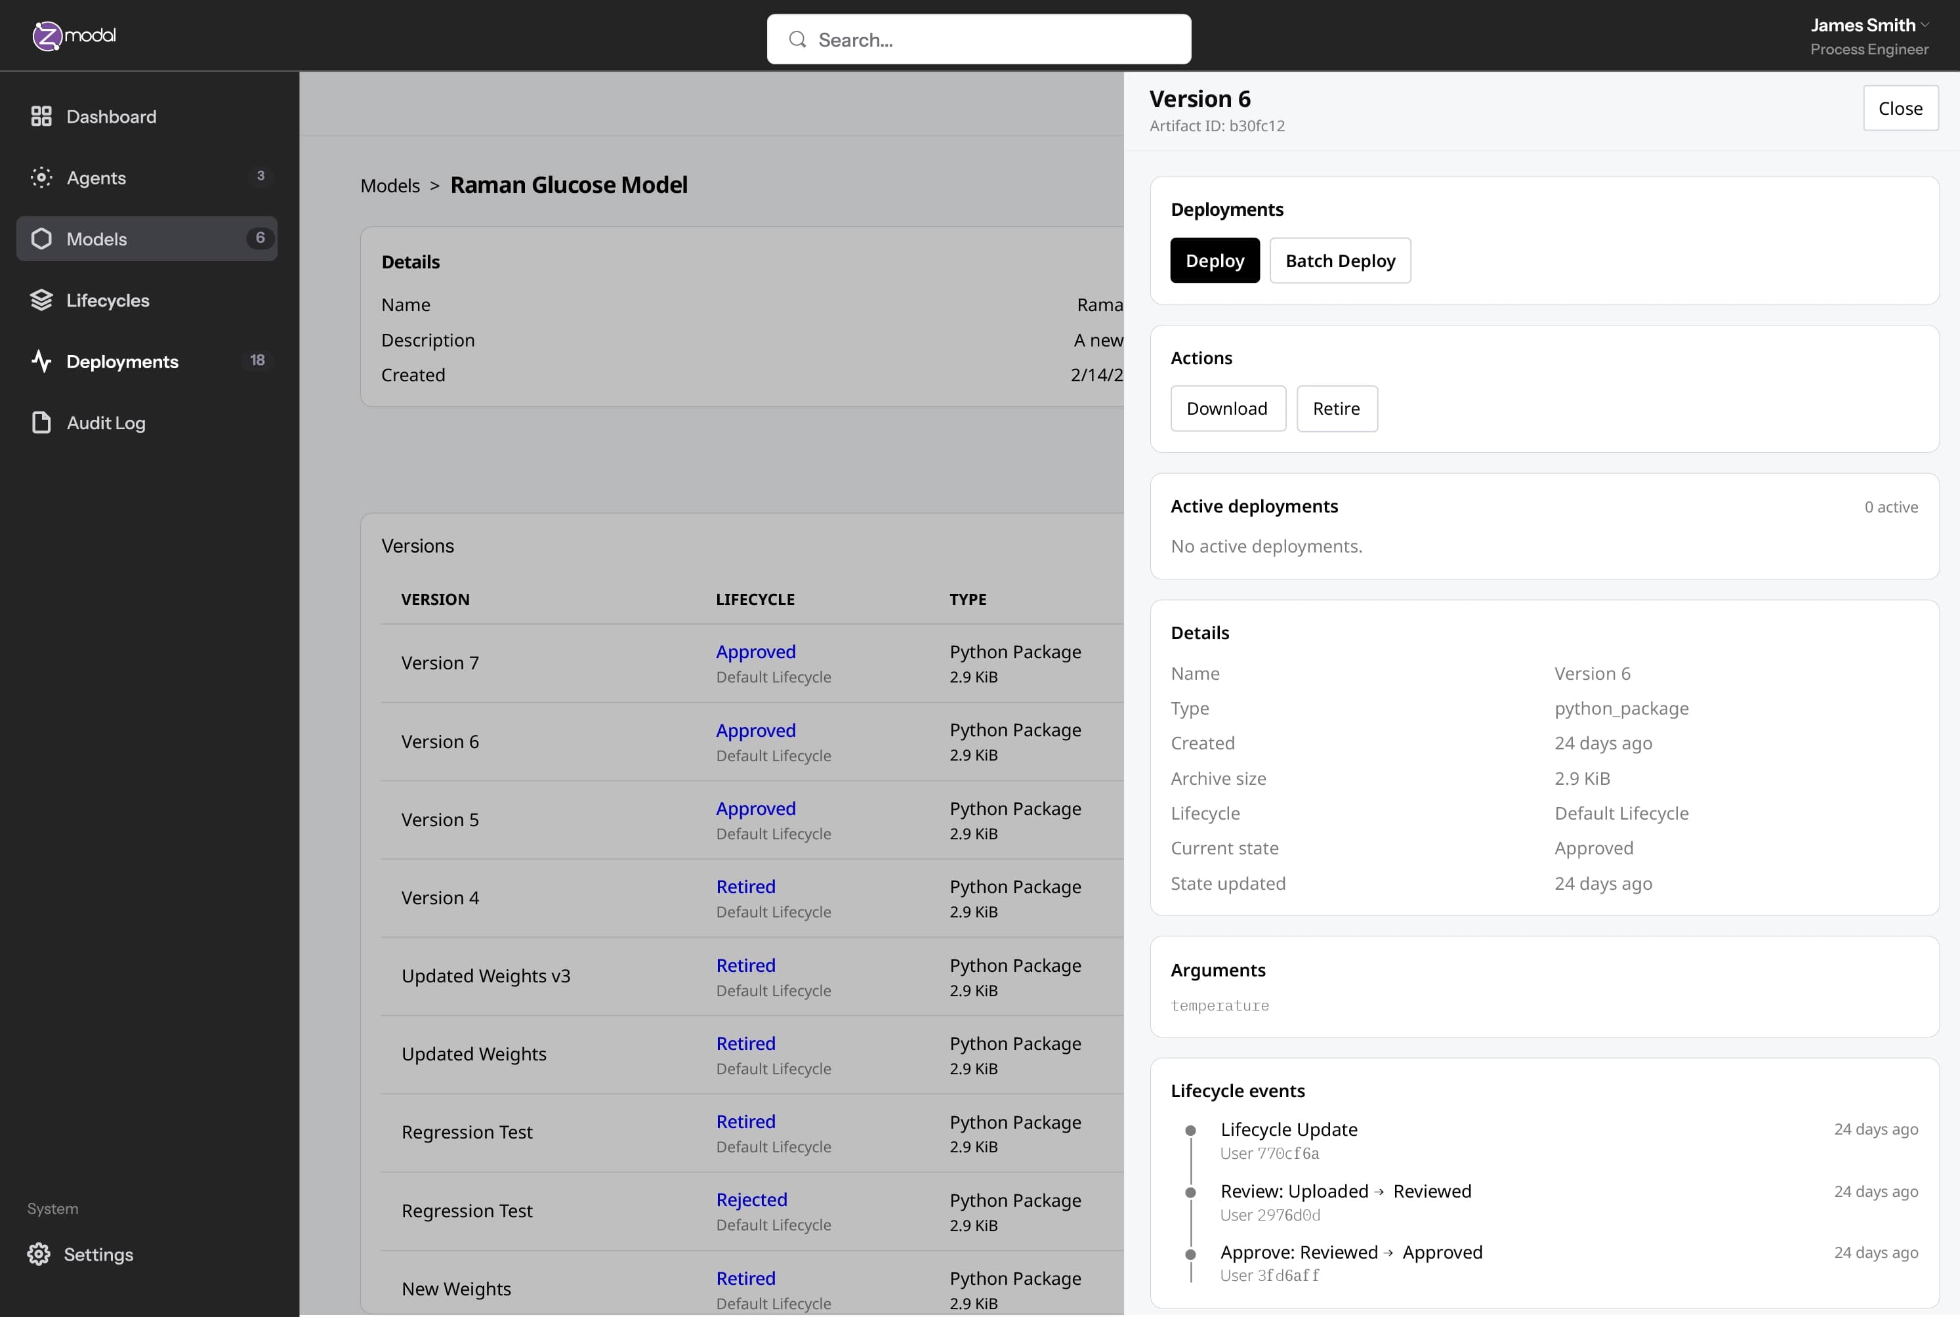Click the Lifecycles layers icon

click(x=41, y=301)
